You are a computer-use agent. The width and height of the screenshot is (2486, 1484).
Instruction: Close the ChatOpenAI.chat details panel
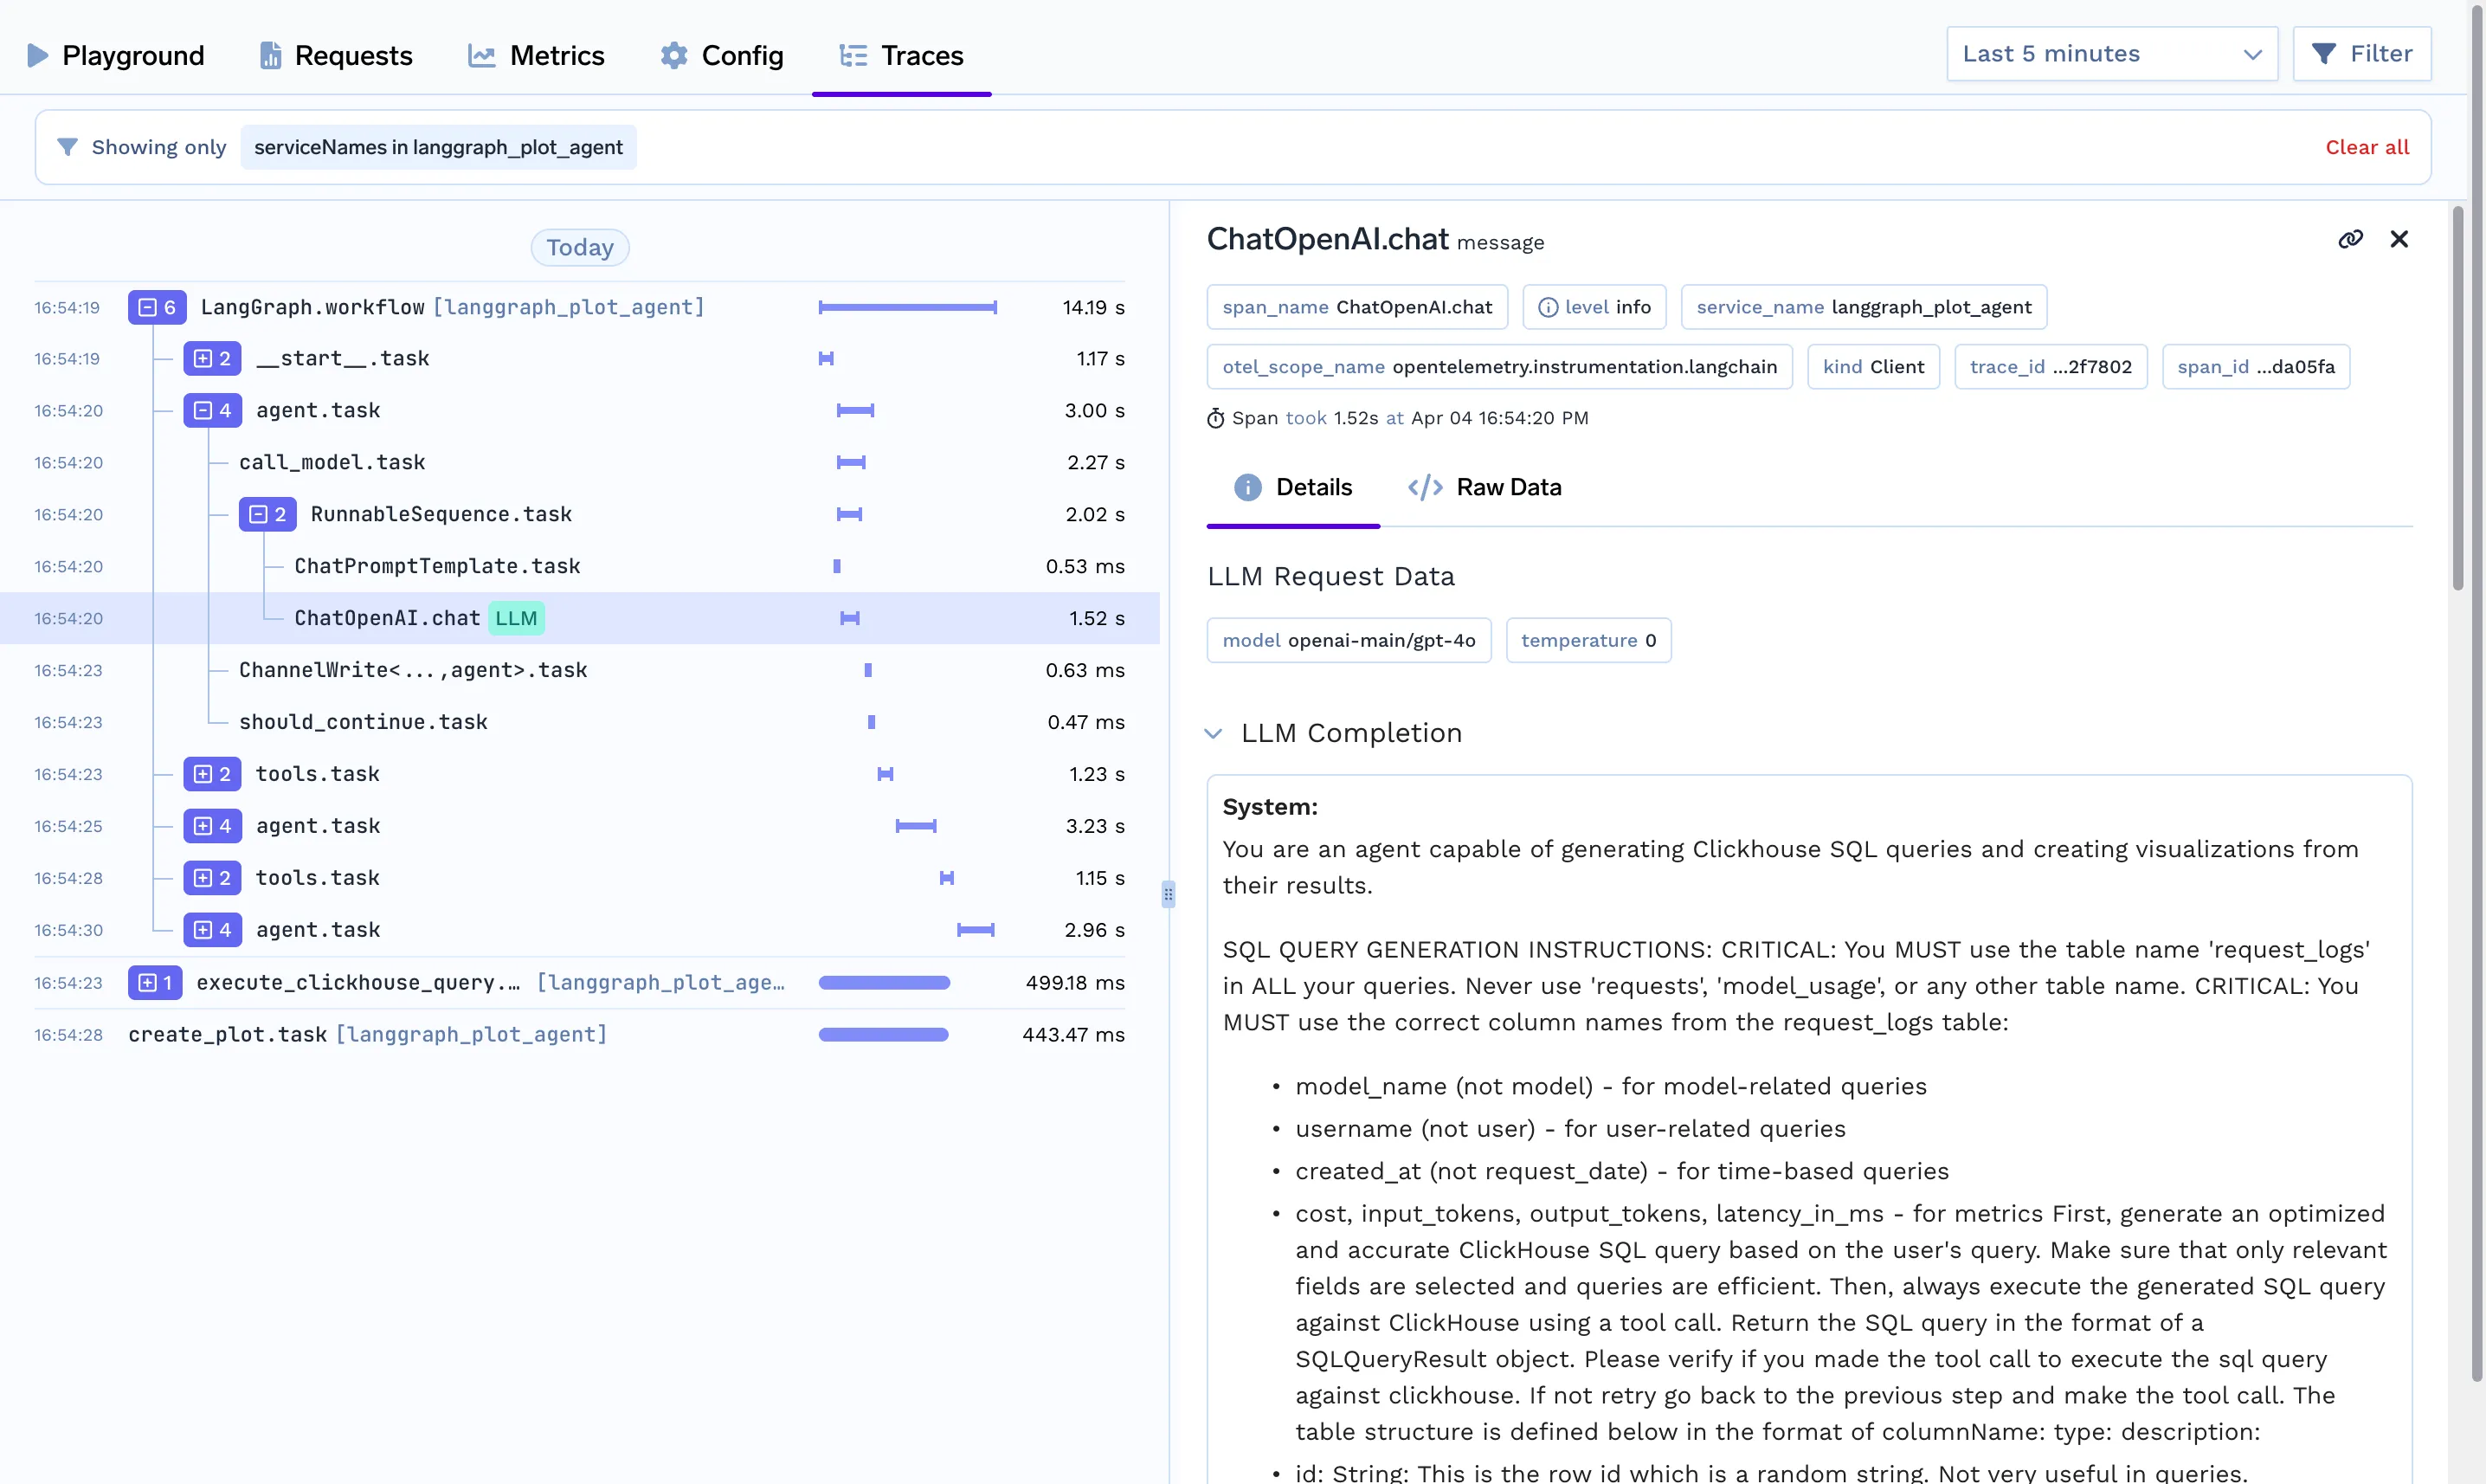2399,239
